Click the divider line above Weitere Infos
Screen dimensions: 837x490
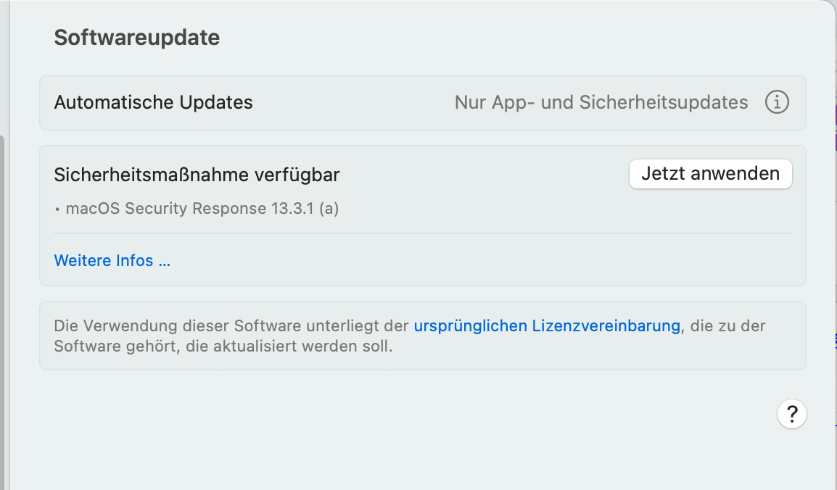coord(422,233)
